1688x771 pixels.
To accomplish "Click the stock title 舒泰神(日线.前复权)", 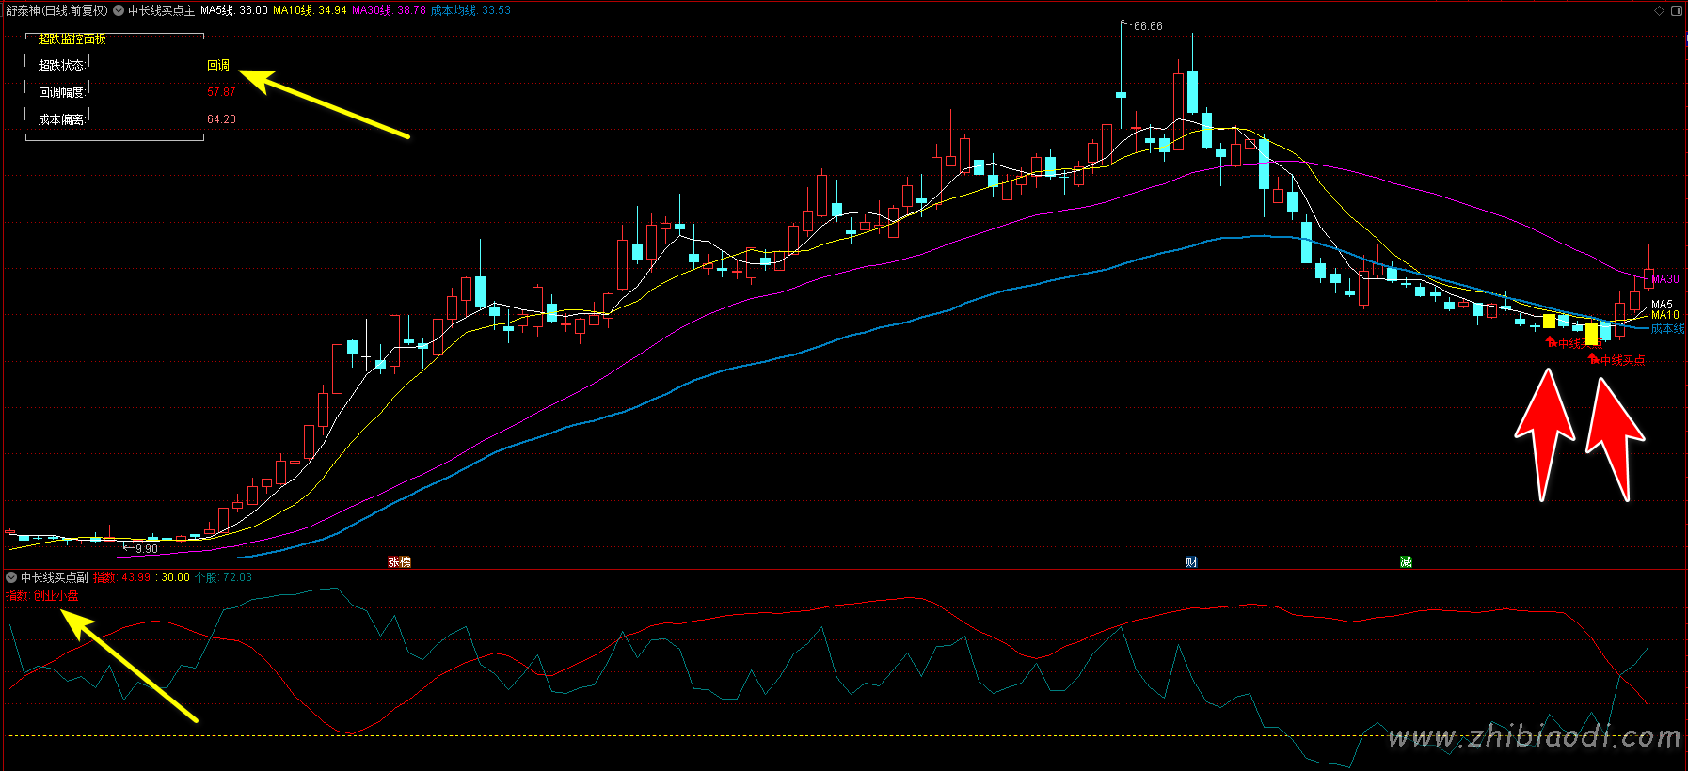I will [56, 10].
